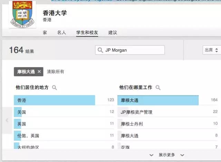Filter by 美国 location bar
This screenshot has width=221, height=162.
pyautogui.click(x=64, y=112)
